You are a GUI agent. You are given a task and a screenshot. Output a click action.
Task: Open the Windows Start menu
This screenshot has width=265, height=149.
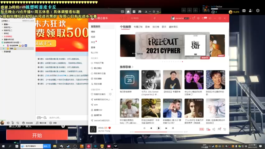[3, 146]
